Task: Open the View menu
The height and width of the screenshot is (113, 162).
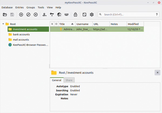Action: [x=50, y=8]
